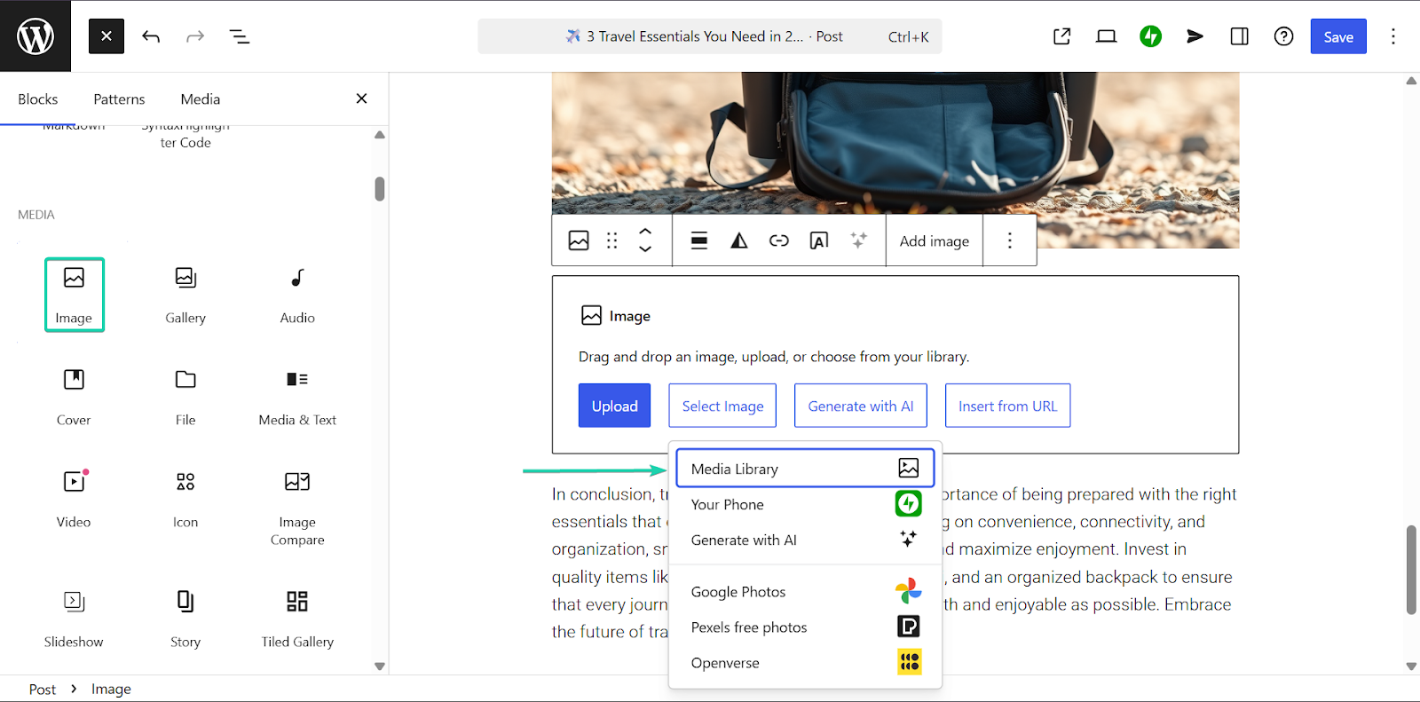This screenshot has width=1420, height=702.
Task: Open the Select Image dropdown
Action: (x=722, y=406)
